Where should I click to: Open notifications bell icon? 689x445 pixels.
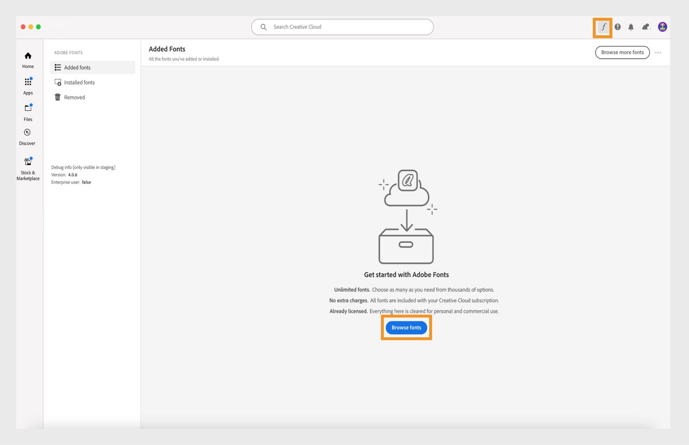(631, 27)
